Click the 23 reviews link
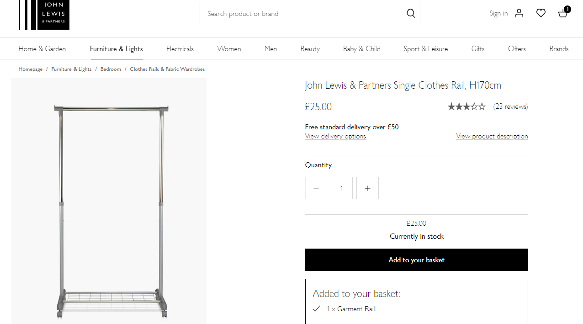583x324 pixels. coord(510,106)
